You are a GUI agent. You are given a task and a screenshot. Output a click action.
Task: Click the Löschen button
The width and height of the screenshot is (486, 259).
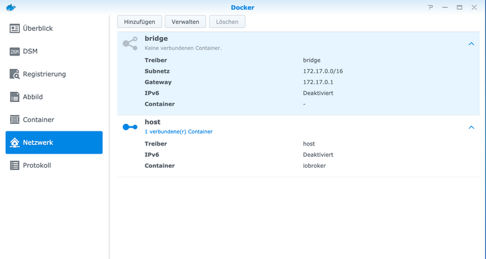[x=227, y=22]
